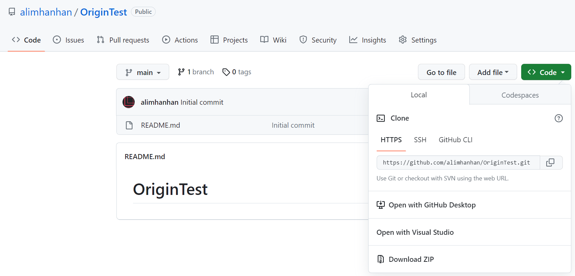
Task: Click the Issues circle icon
Action: click(57, 40)
